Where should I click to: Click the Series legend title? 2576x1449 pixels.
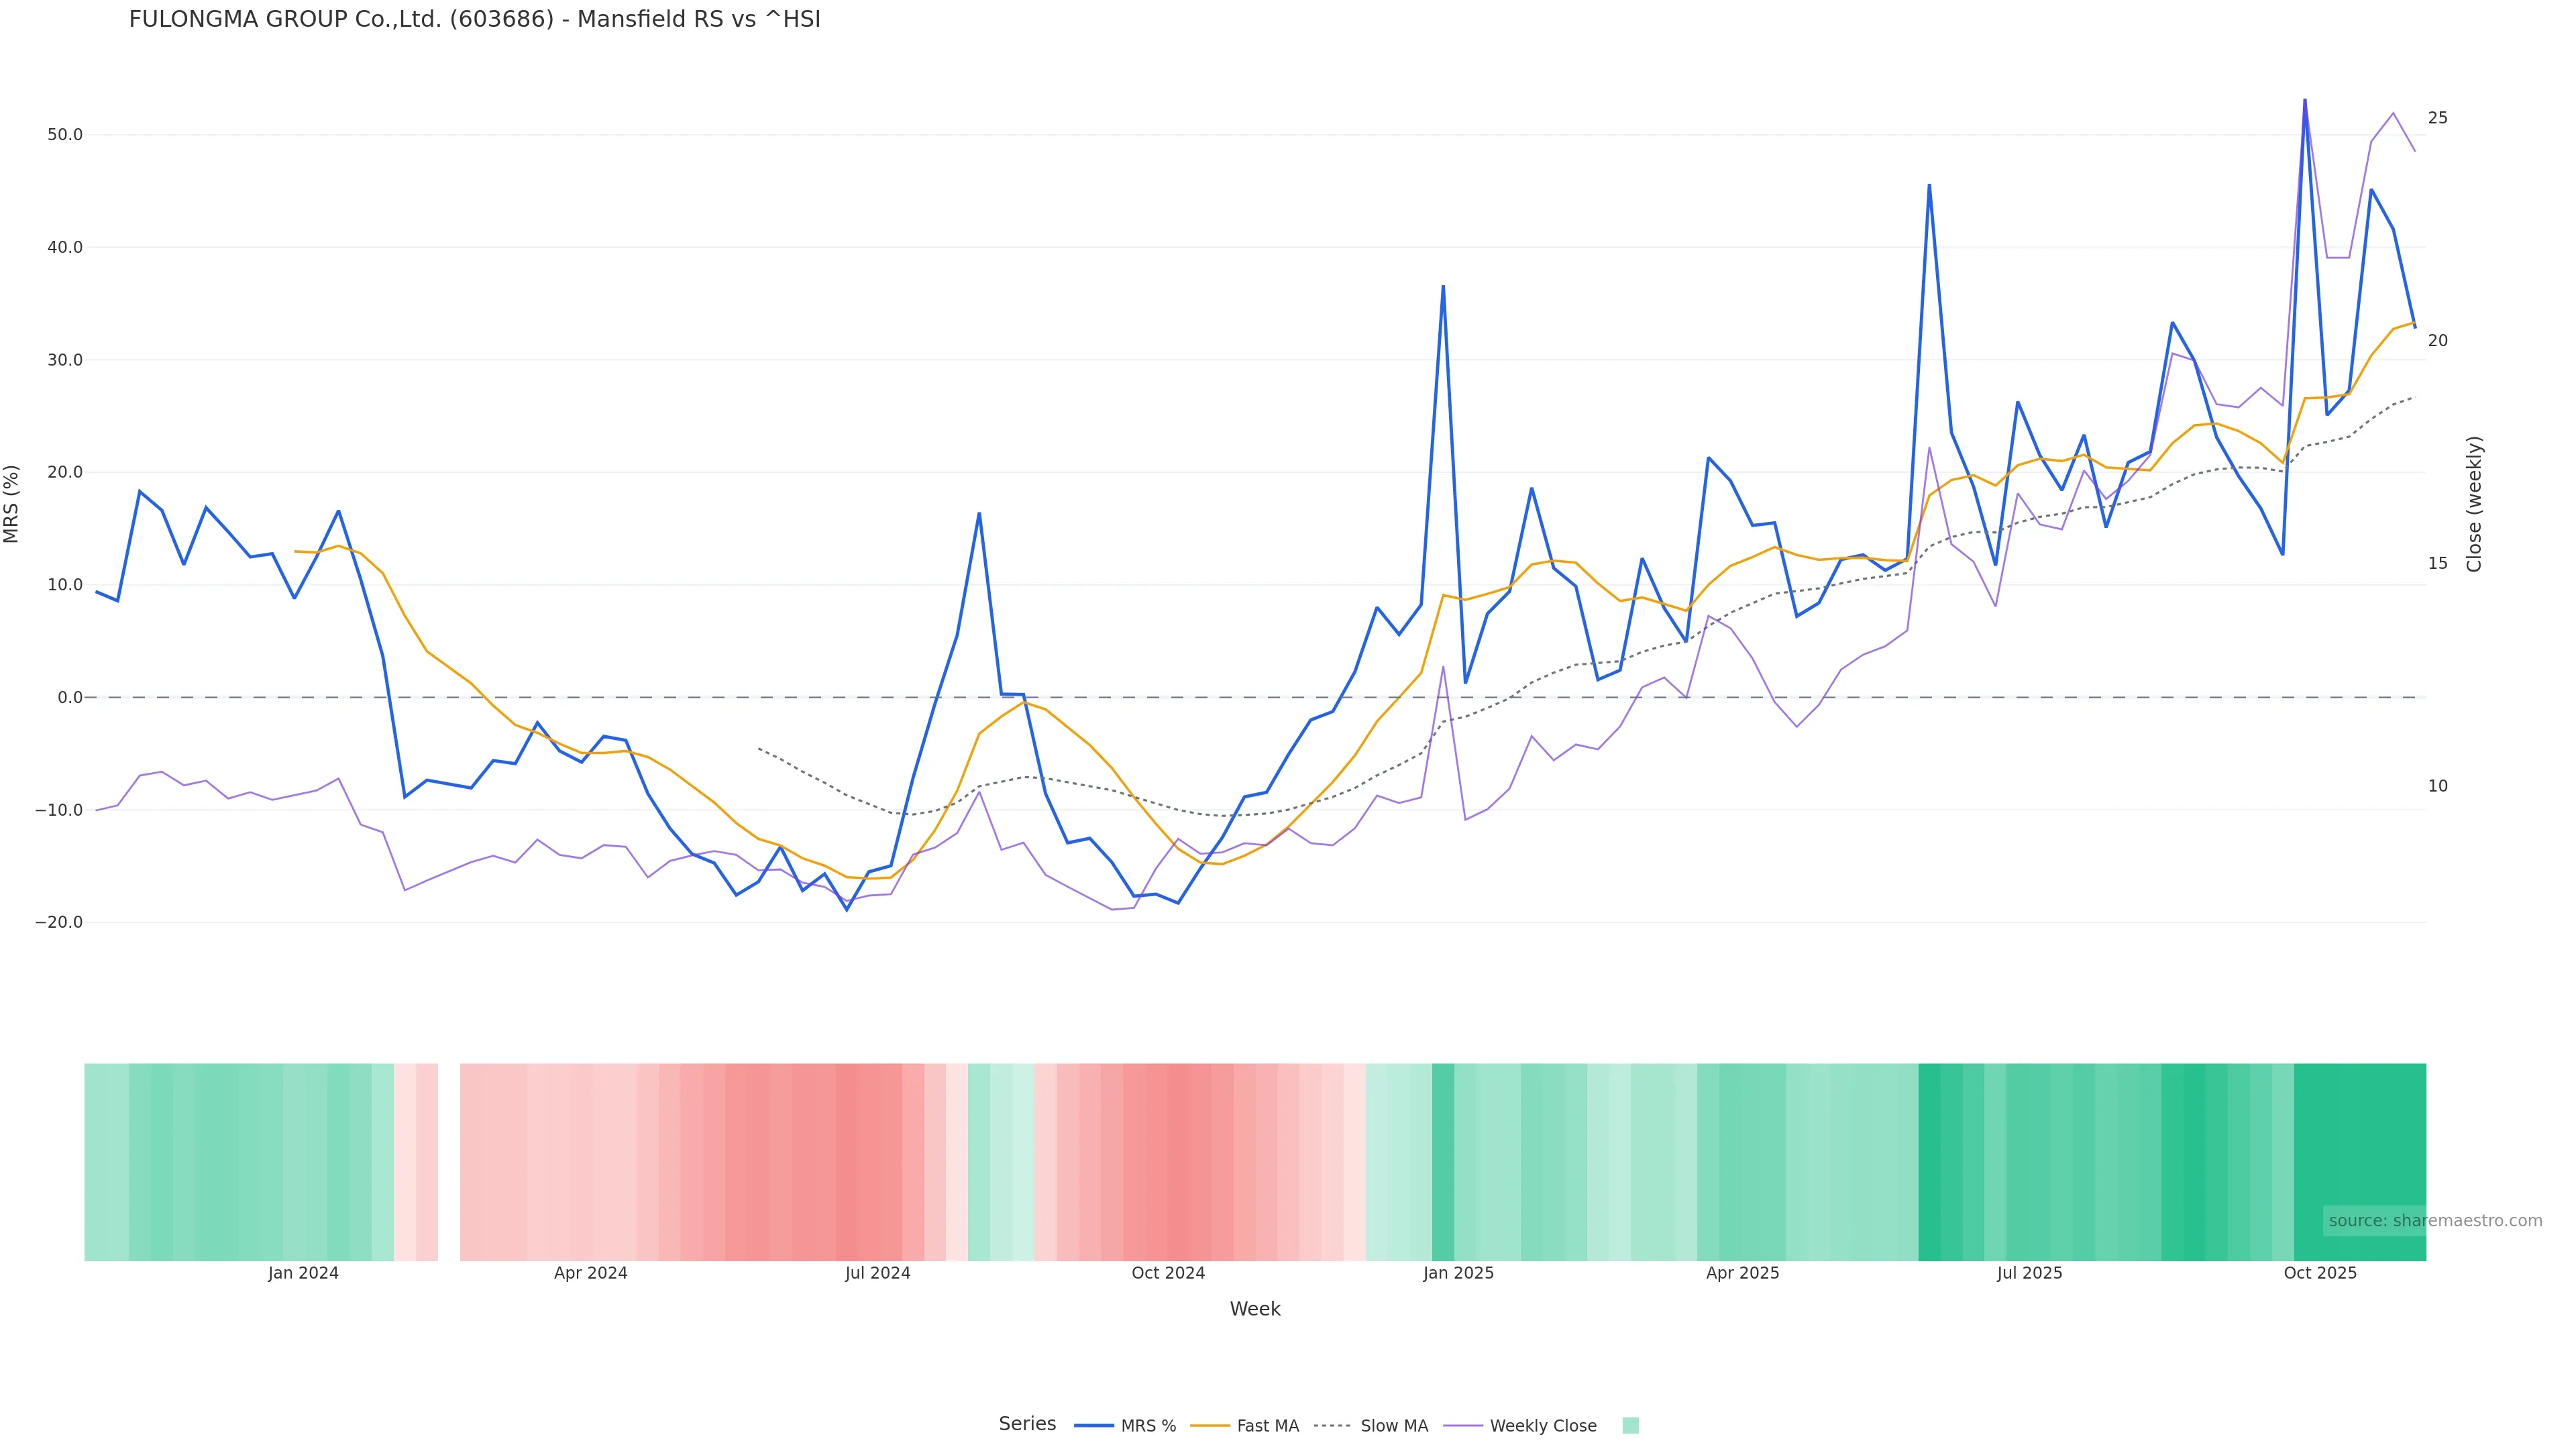1027,1424
